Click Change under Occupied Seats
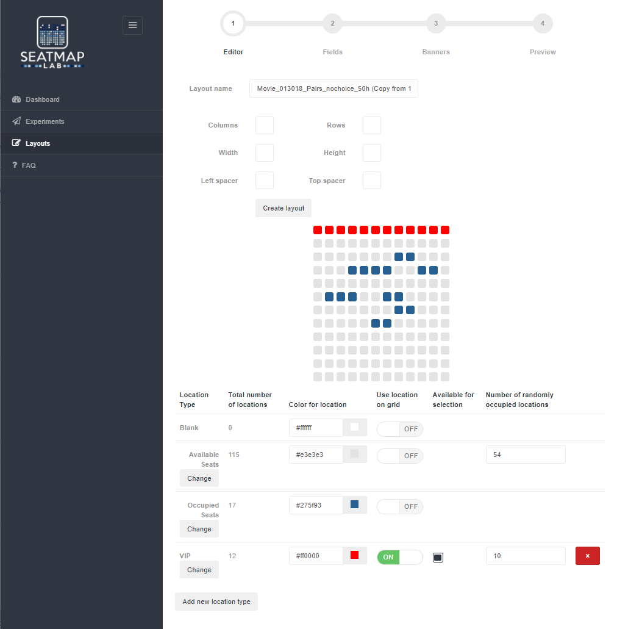 point(199,529)
